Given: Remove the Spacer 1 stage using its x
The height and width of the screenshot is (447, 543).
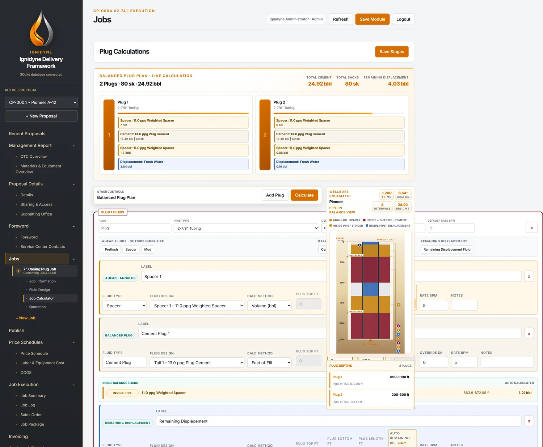Looking at the screenshot, I should click(529, 276).
